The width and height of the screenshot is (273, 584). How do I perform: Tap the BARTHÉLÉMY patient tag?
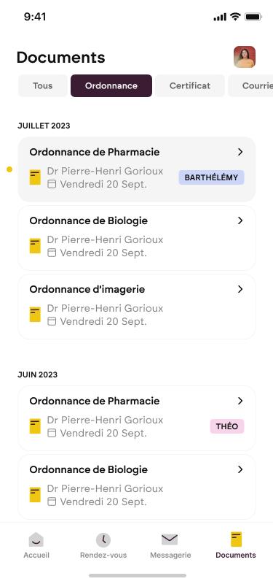pyautogui.click(x=211, y=177)
